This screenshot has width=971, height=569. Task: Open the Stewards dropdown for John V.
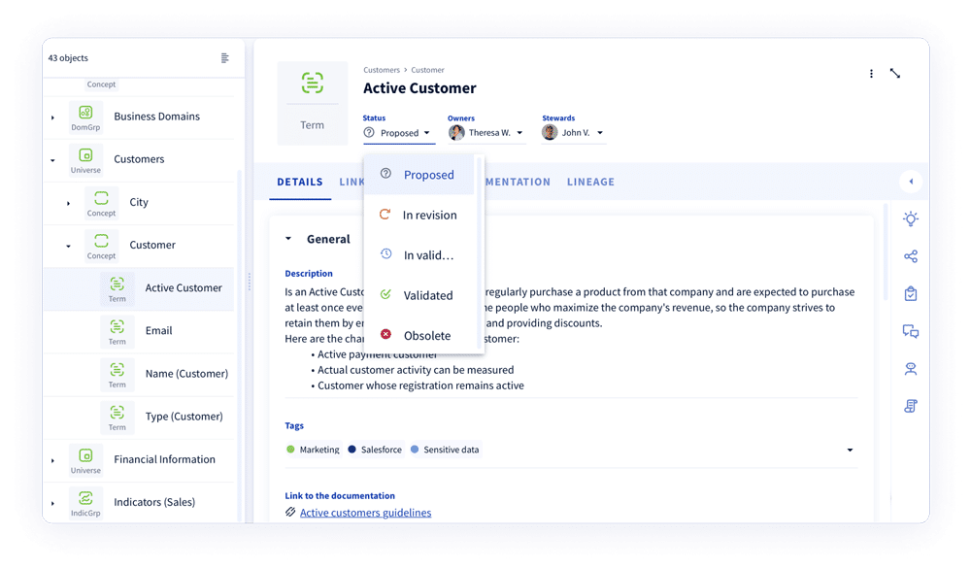pos(600,133)
